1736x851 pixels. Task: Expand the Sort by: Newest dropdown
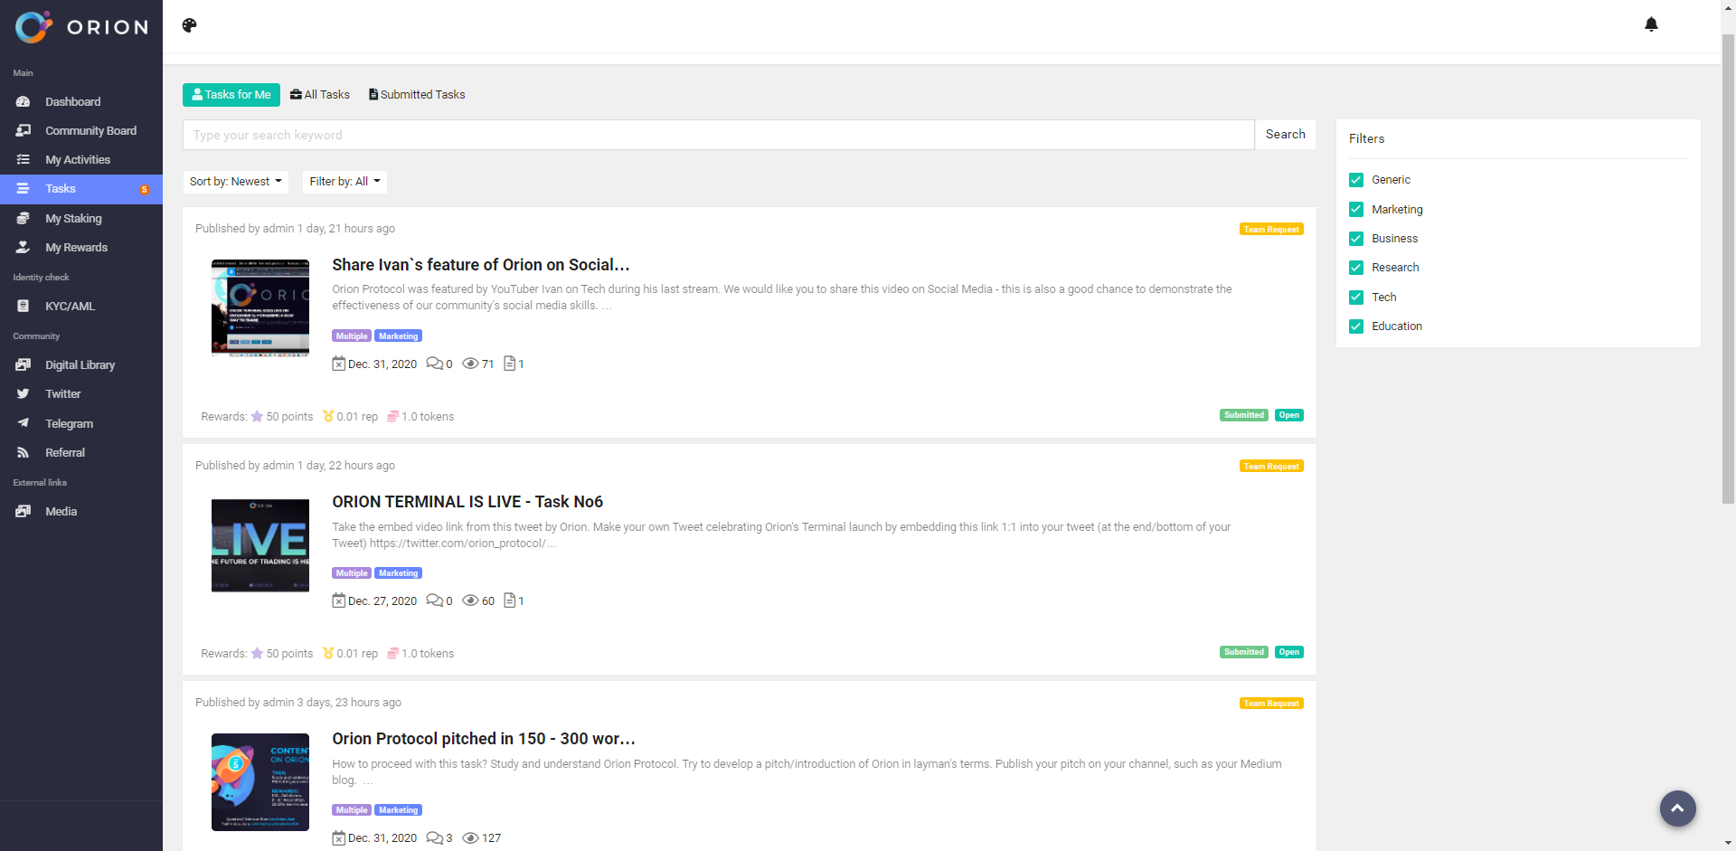point(235,182)
